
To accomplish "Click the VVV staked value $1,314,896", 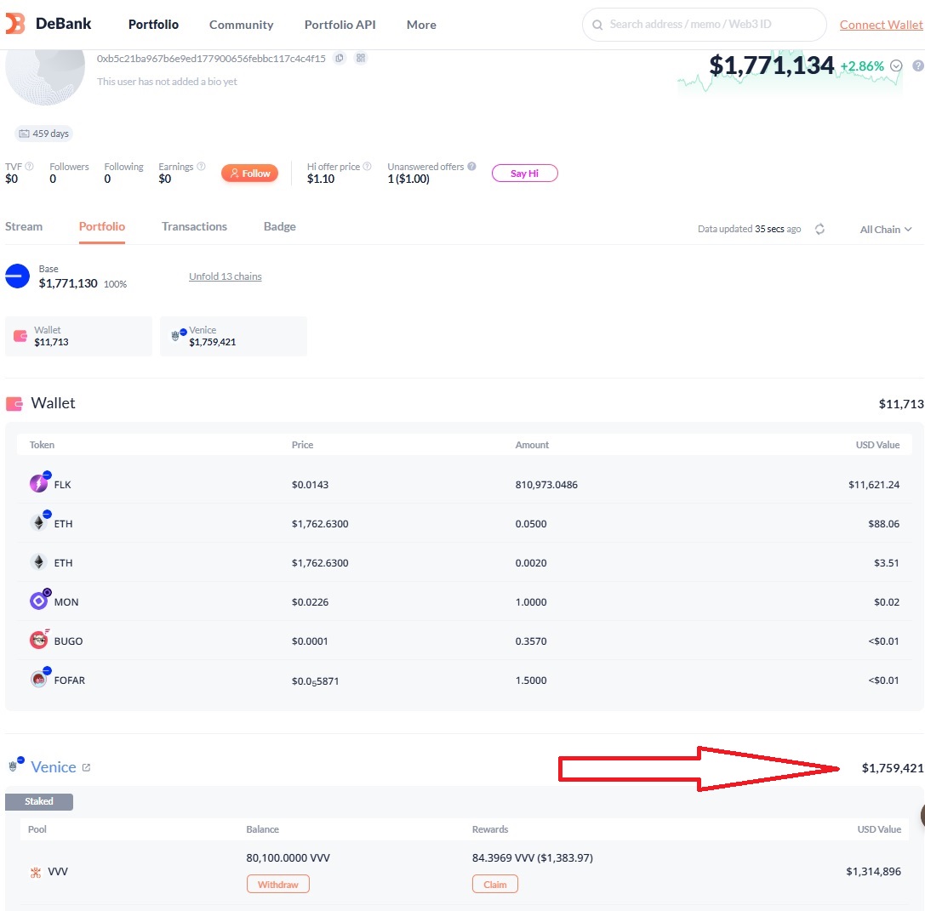I will tap(873, 872).
